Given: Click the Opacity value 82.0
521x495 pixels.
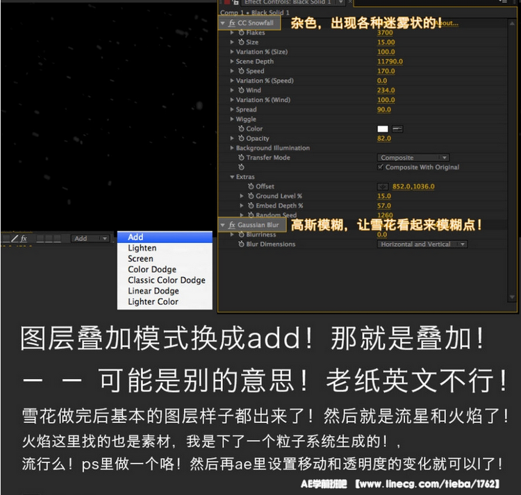Looking at the screenshot, I should pos(384,138).
